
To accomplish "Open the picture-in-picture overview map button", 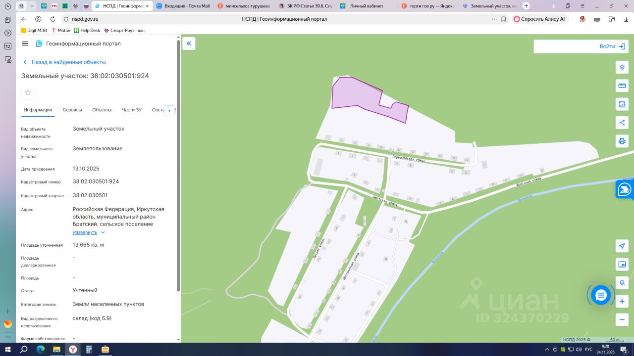I will point(622,264).
